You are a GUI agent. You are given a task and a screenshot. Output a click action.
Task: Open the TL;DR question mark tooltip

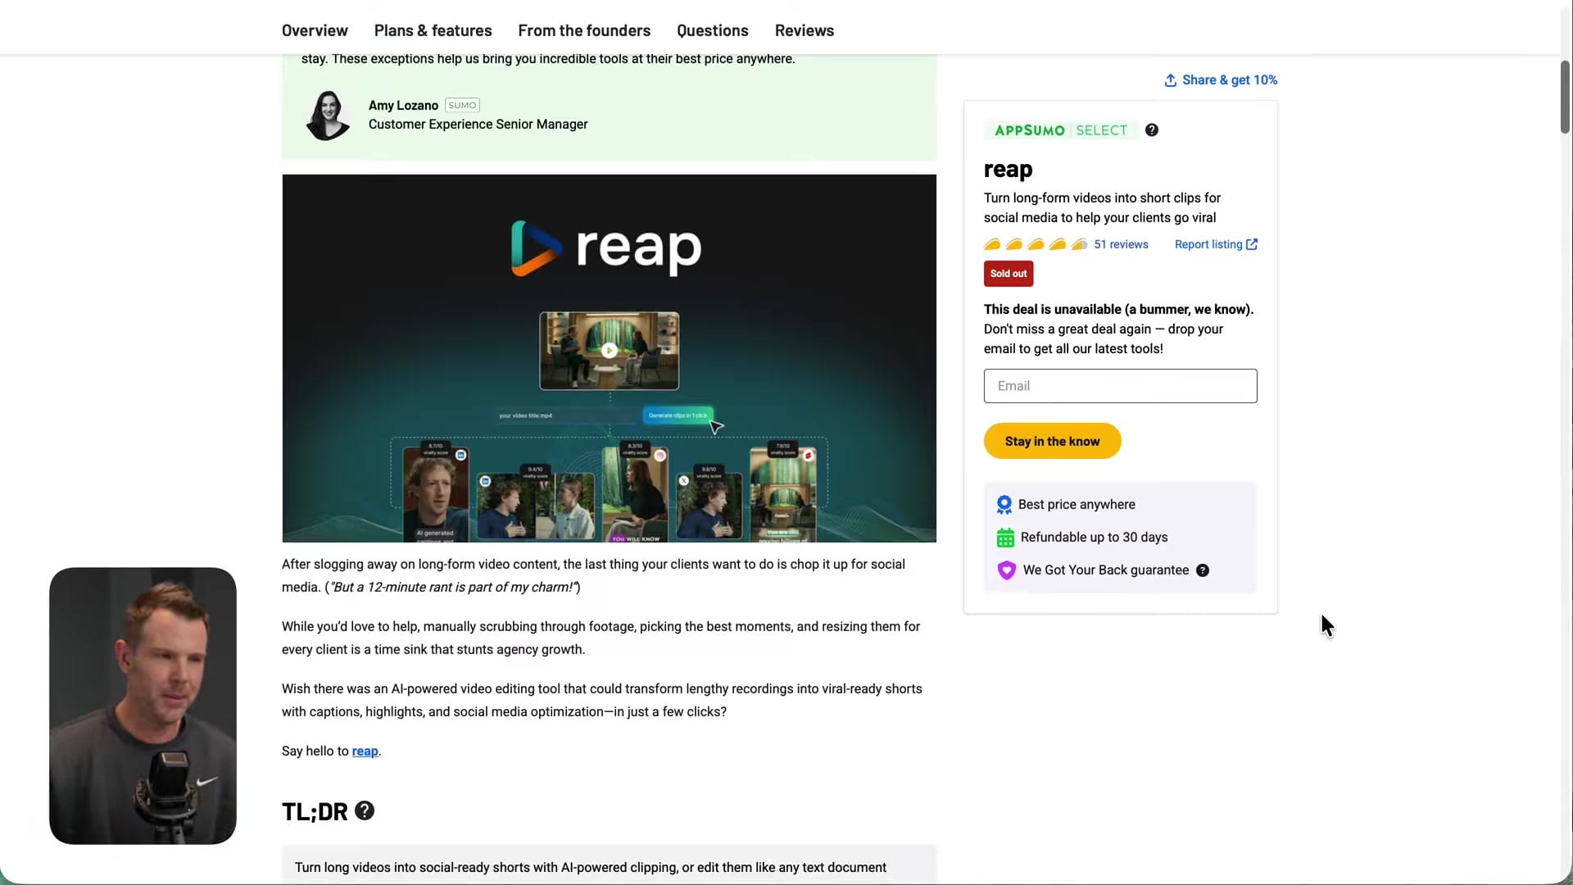tap(365, 810)
